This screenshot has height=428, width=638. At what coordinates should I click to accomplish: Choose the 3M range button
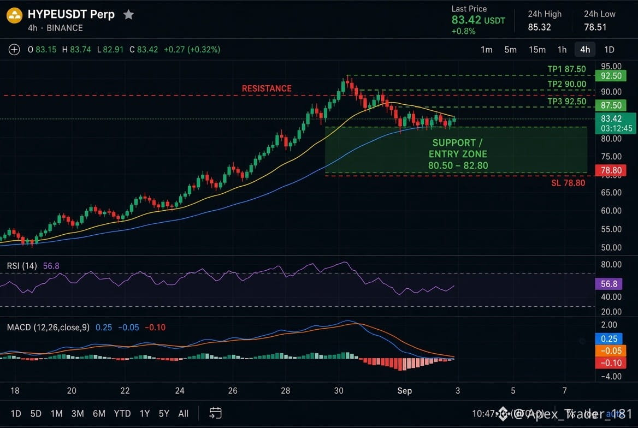point(78,414)
